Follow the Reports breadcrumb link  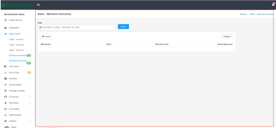243,14
